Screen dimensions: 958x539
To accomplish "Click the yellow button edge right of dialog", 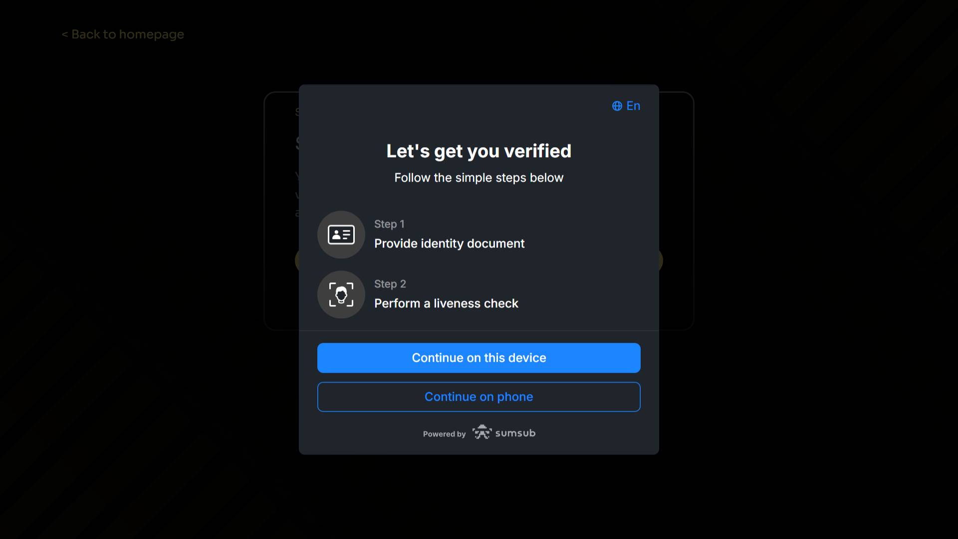I will pos(661,261).
